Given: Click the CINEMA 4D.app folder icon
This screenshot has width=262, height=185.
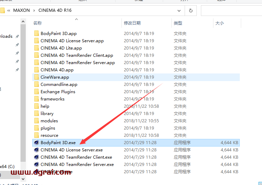Looking at the screenshot, I should click(36, 70).
